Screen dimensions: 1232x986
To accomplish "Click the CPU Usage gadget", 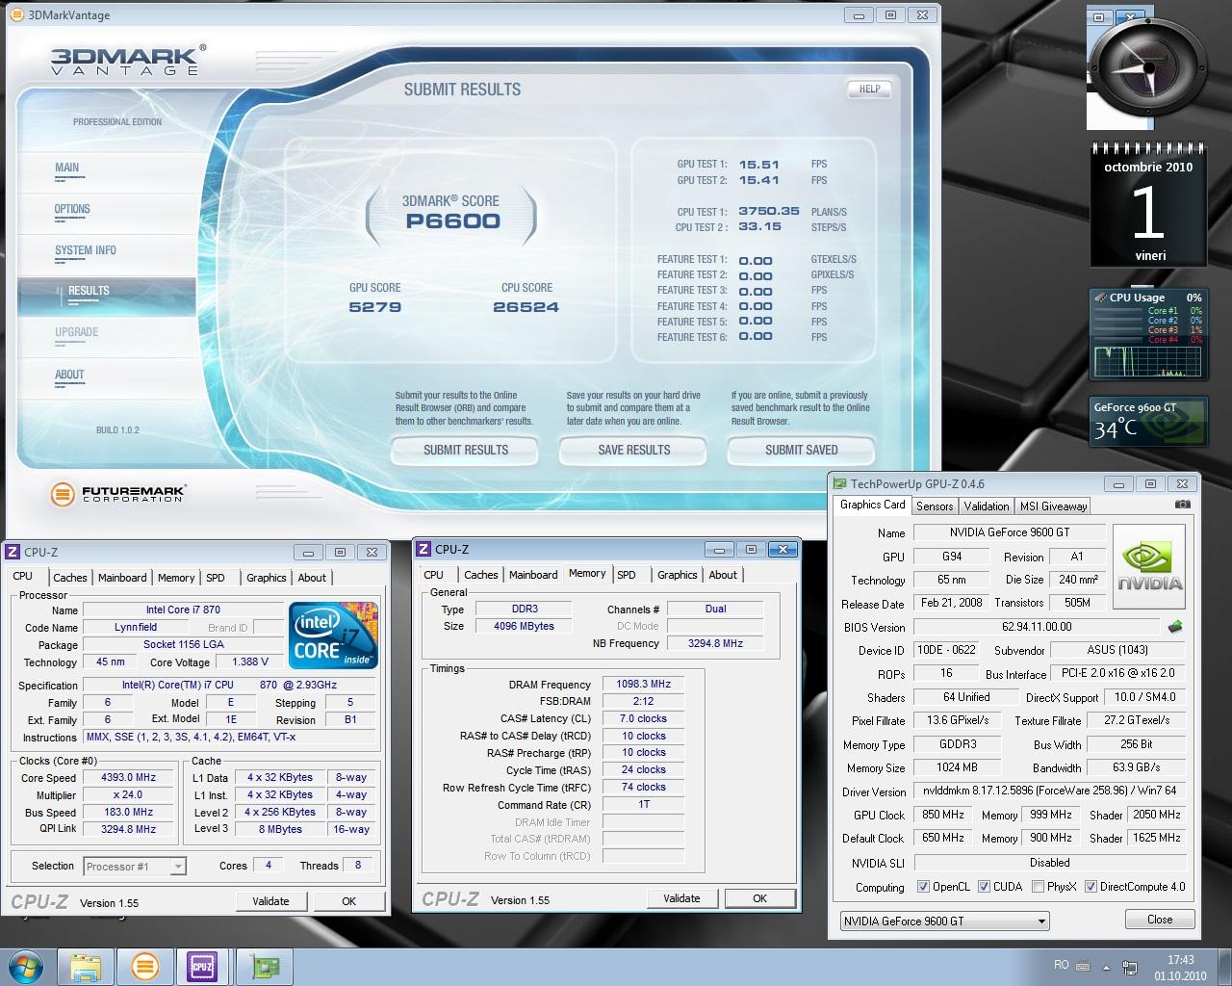I will [1147, 334].
